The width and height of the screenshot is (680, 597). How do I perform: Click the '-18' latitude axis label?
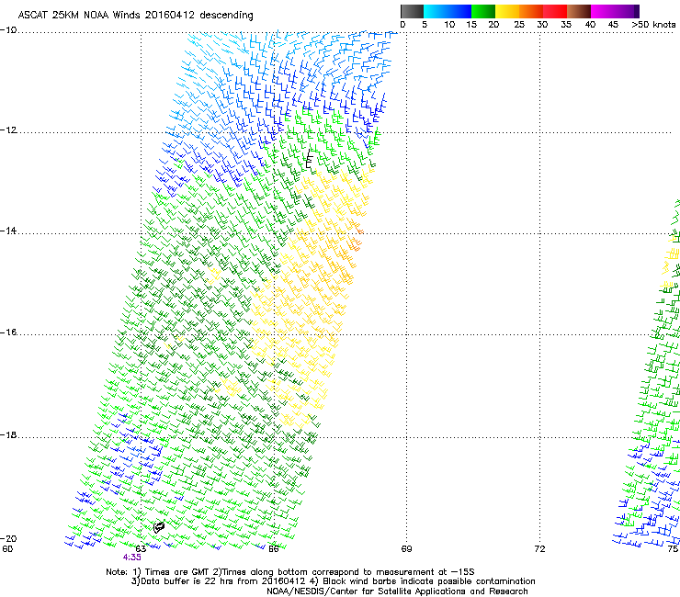(8, 434)
